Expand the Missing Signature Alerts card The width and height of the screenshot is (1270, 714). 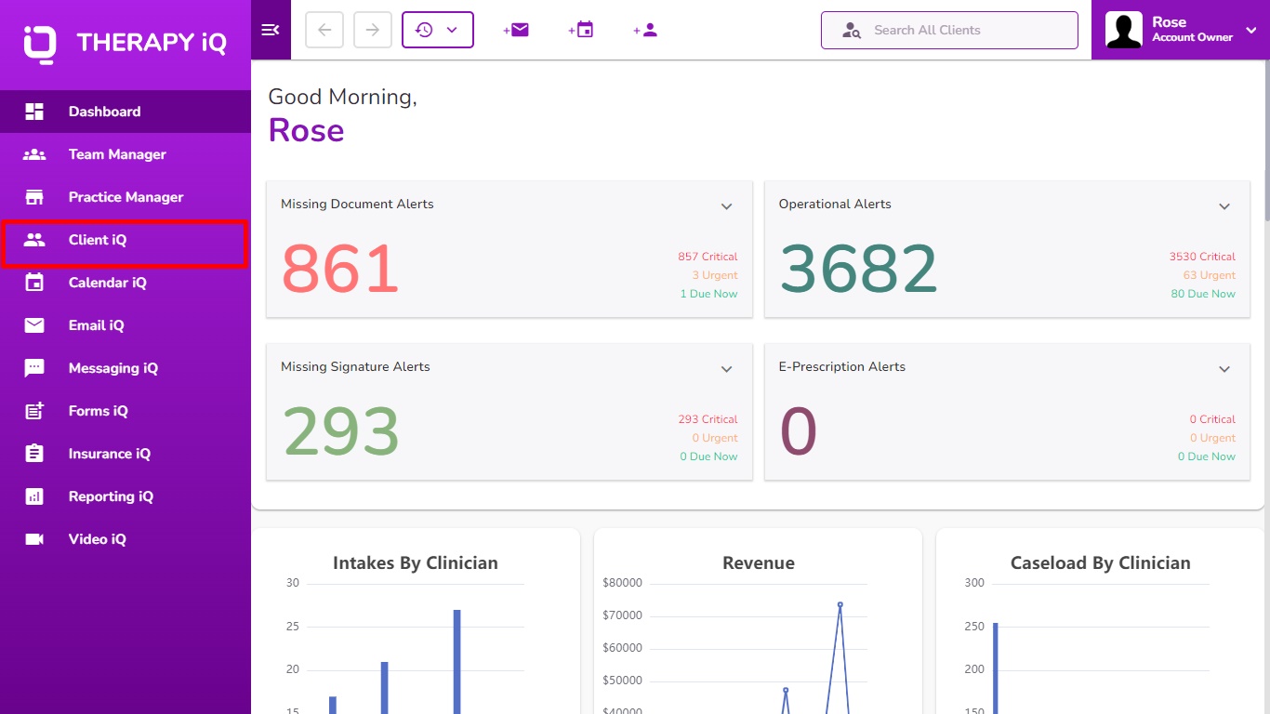tap(727, 369)
